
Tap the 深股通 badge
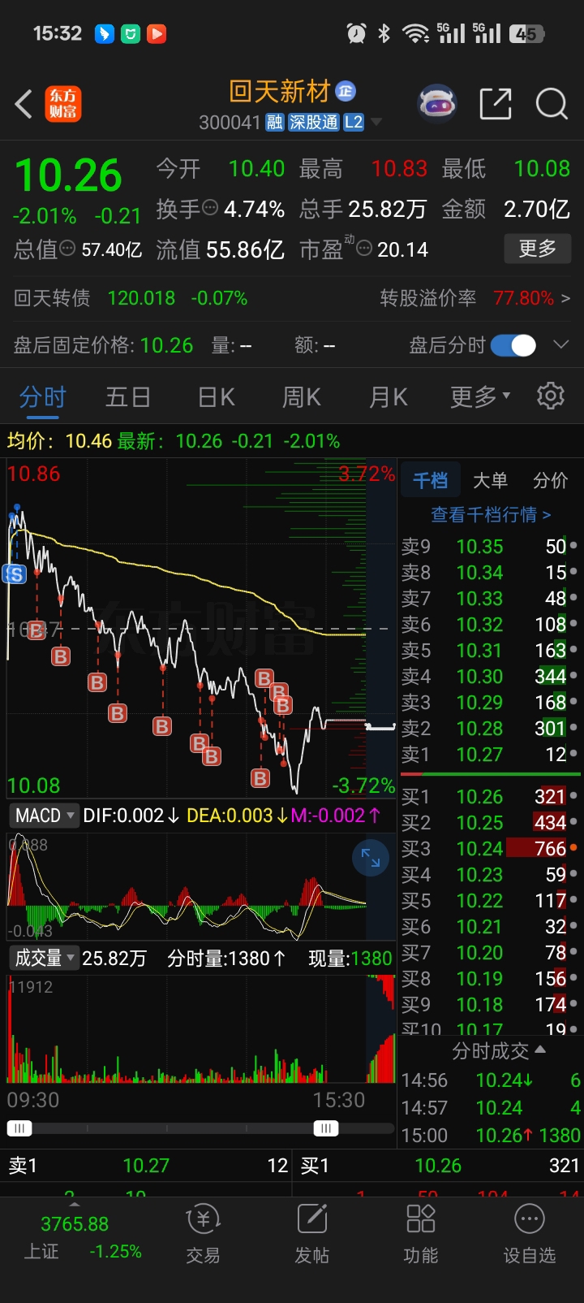pyautogui.click(x=313, y=123)
